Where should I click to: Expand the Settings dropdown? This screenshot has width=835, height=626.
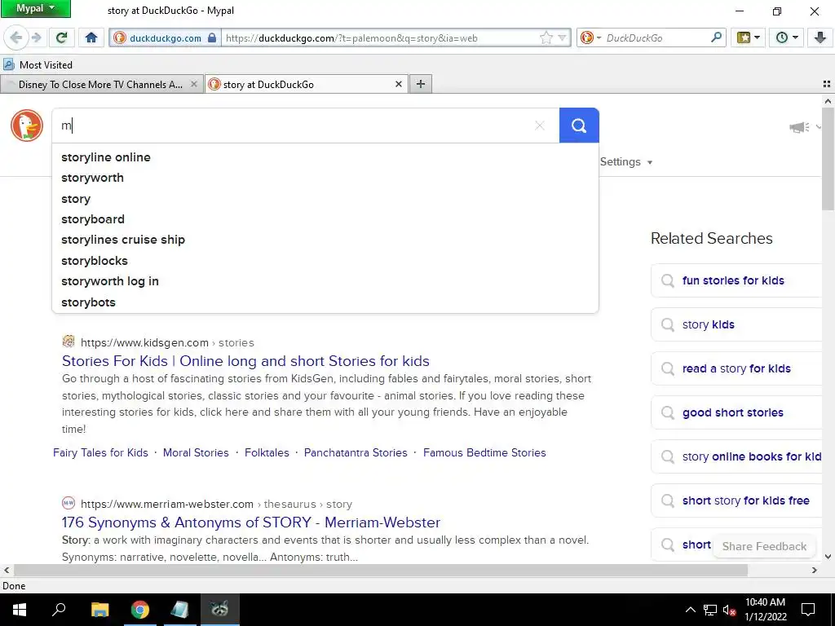click(625, 162)
